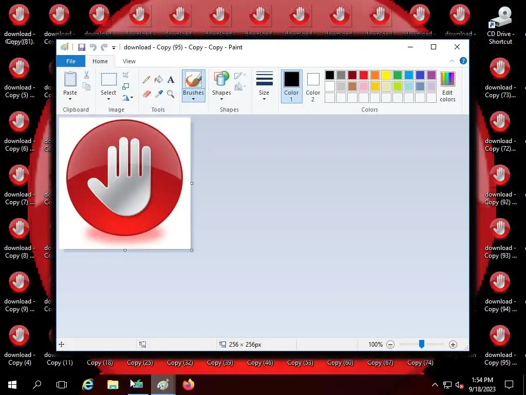Screen dimensions: 526x395
Task: Pick the yellow color swatch
Action: (x=386, y=75)
